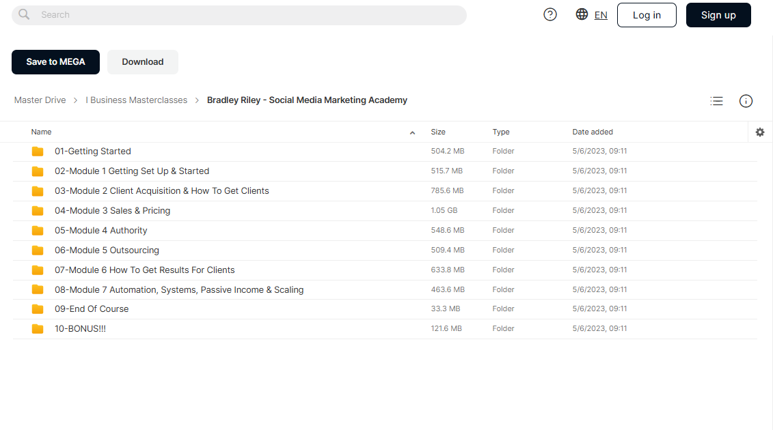Image resolution: width=773 pixels, height=430 pixels.
Task: Click the globe language icon
Action: coord(582,14)
